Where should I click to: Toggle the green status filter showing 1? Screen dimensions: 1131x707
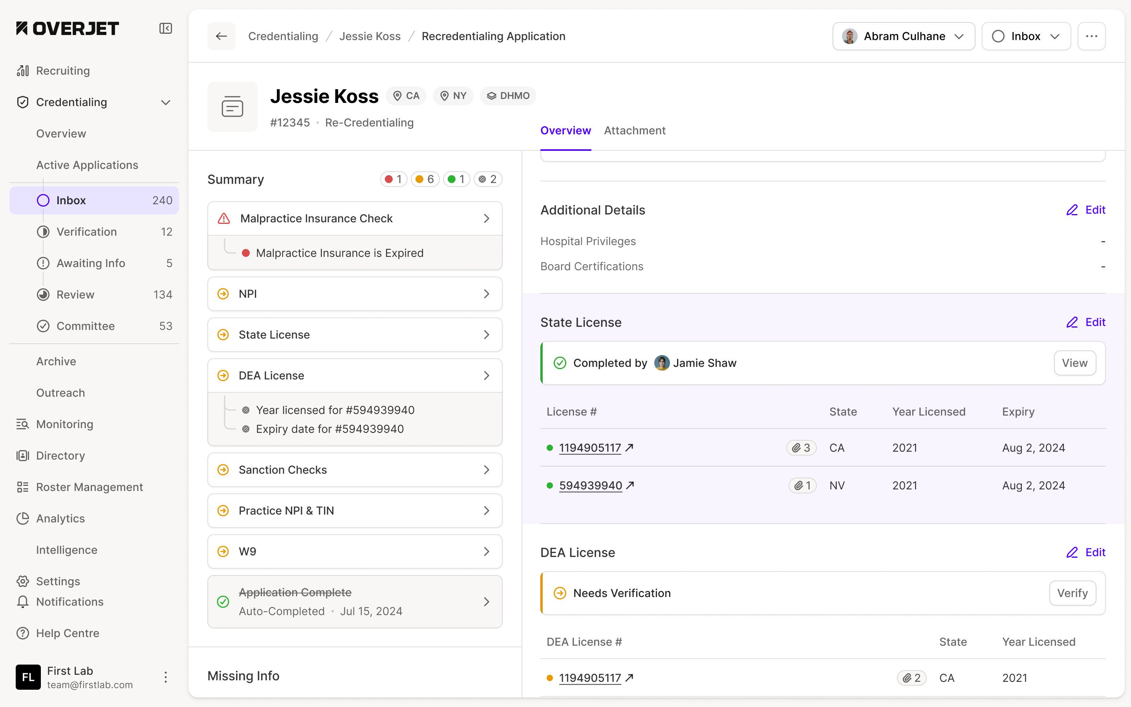[x=456, y=179]
